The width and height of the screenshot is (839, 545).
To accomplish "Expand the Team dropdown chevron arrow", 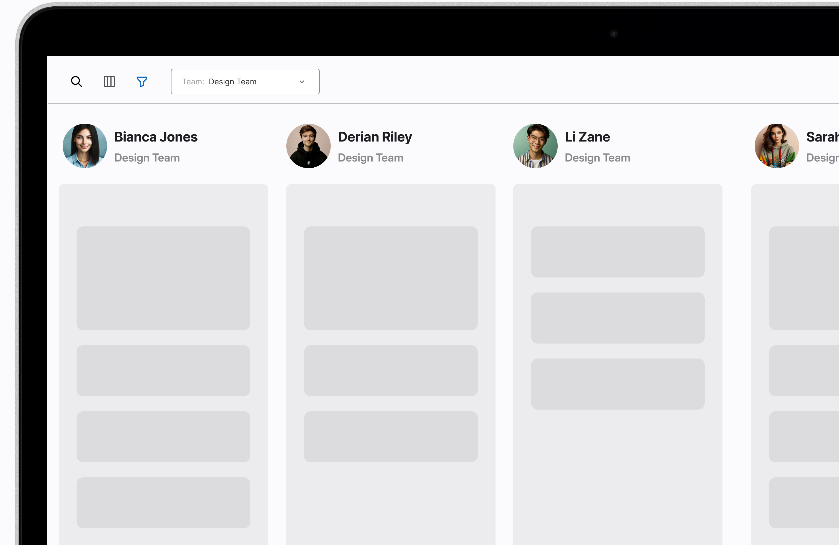I will (x=302, y=82).
